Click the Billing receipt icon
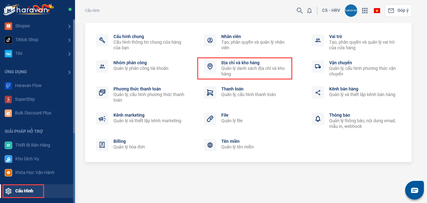The height and width of the screenshot is (203, 427). coord(102,145)
